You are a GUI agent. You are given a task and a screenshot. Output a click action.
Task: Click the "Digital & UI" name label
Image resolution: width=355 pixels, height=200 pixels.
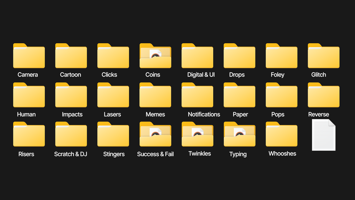(201, 75)
